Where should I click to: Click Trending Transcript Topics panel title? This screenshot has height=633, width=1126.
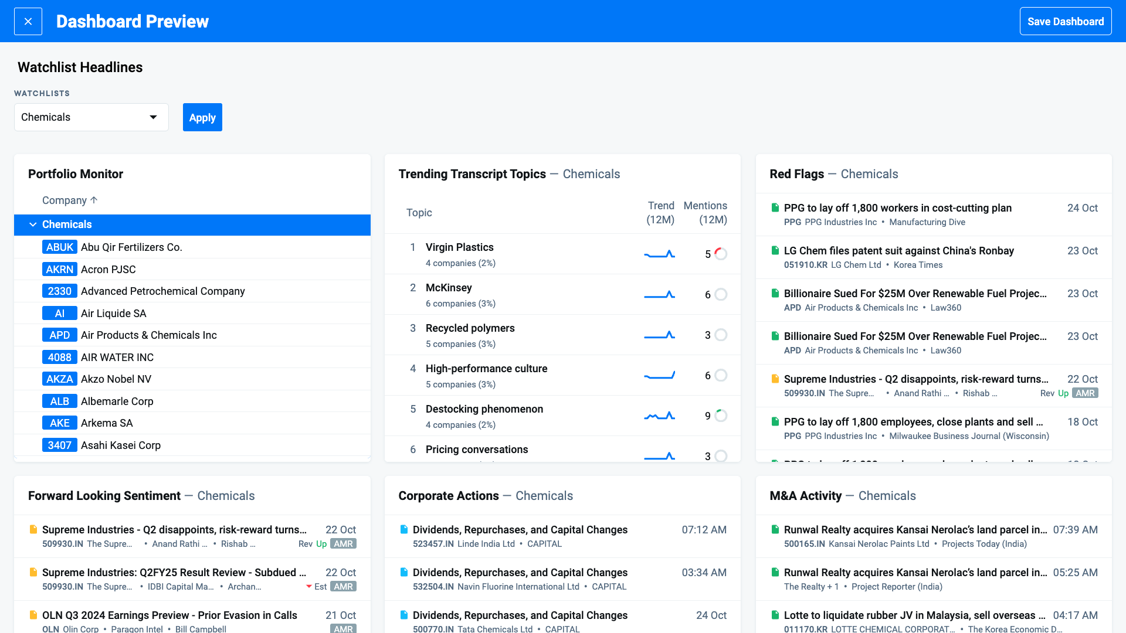tap(472, 174)
